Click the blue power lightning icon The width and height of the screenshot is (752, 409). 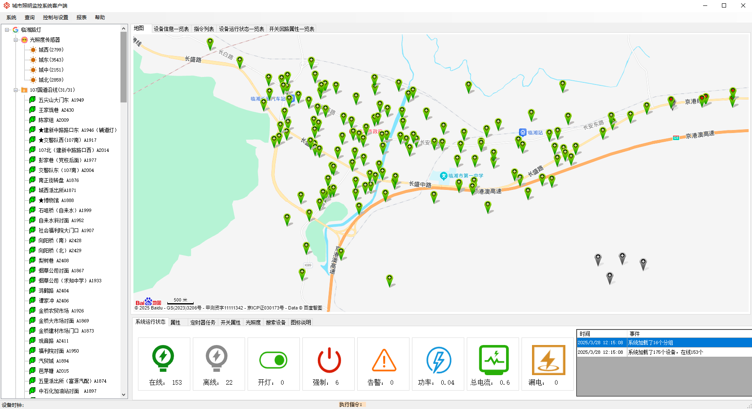click(438, 360)
